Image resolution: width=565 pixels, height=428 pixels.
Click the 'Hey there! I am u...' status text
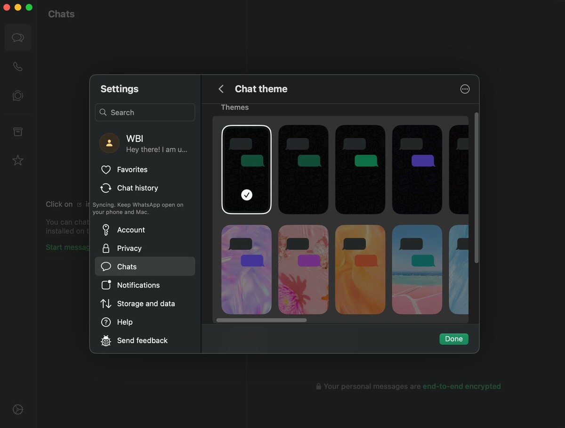point(157,149)
